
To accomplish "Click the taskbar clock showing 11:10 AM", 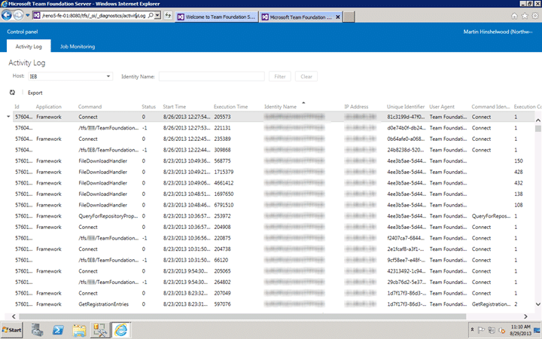I will click(x=520, y=330).
